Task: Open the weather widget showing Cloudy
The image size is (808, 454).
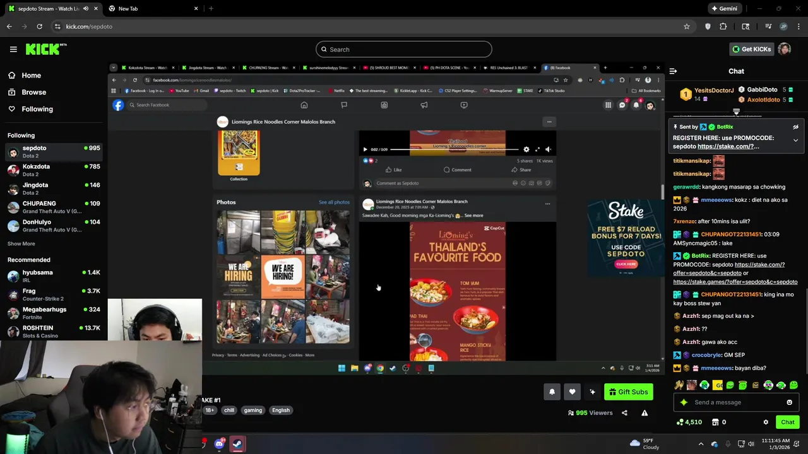Action: (645, 444)
